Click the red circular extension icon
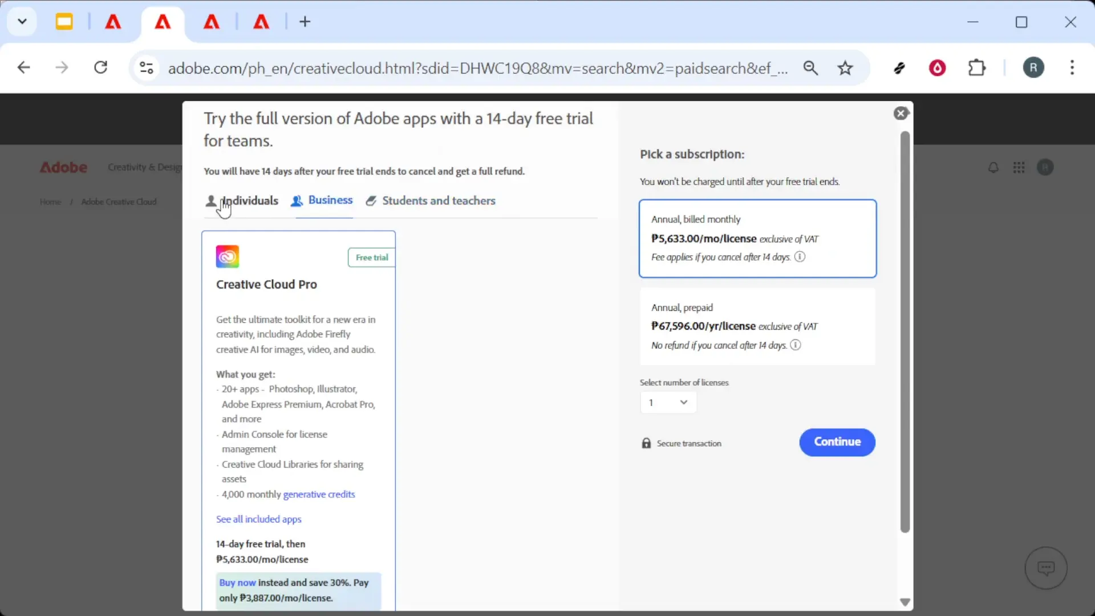The height and width of the screenshot is (616, 1095). click(938, 68)
